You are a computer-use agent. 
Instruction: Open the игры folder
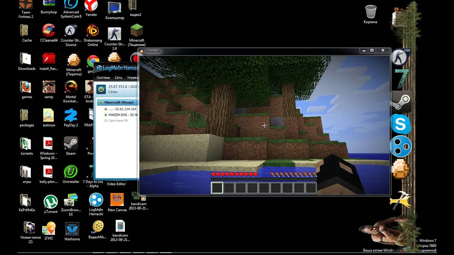(27, 175)
